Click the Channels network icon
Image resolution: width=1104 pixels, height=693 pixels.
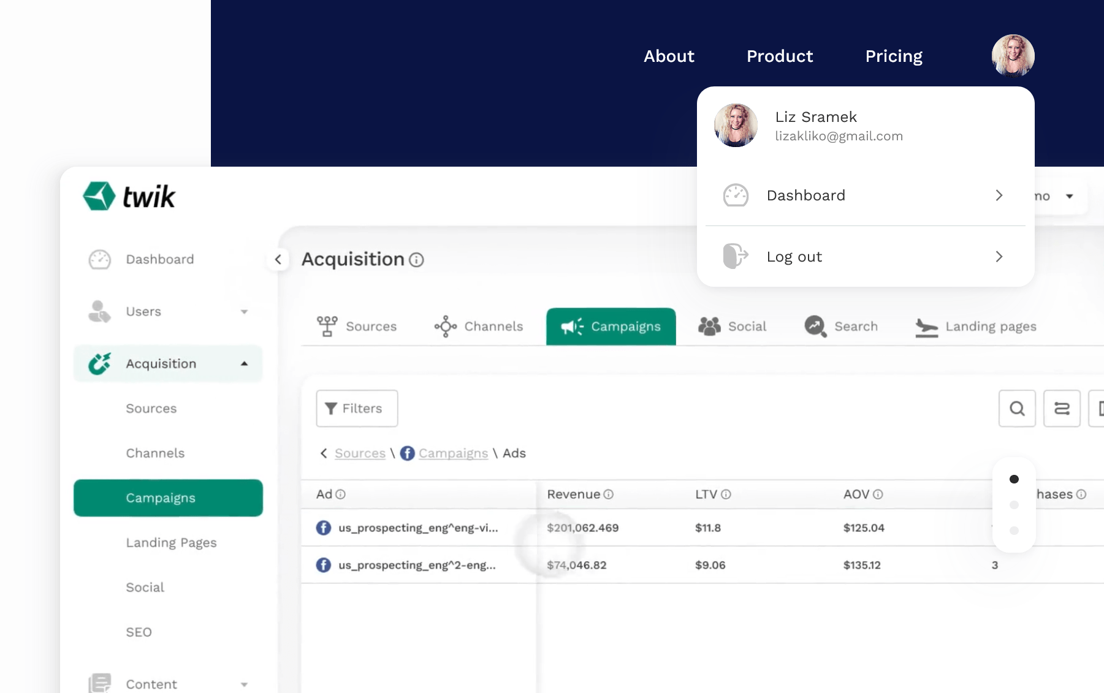444,326
